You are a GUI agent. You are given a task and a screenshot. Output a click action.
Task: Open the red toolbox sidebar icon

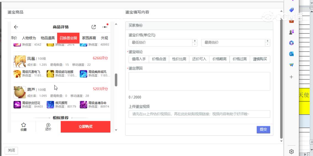(291, 21)
